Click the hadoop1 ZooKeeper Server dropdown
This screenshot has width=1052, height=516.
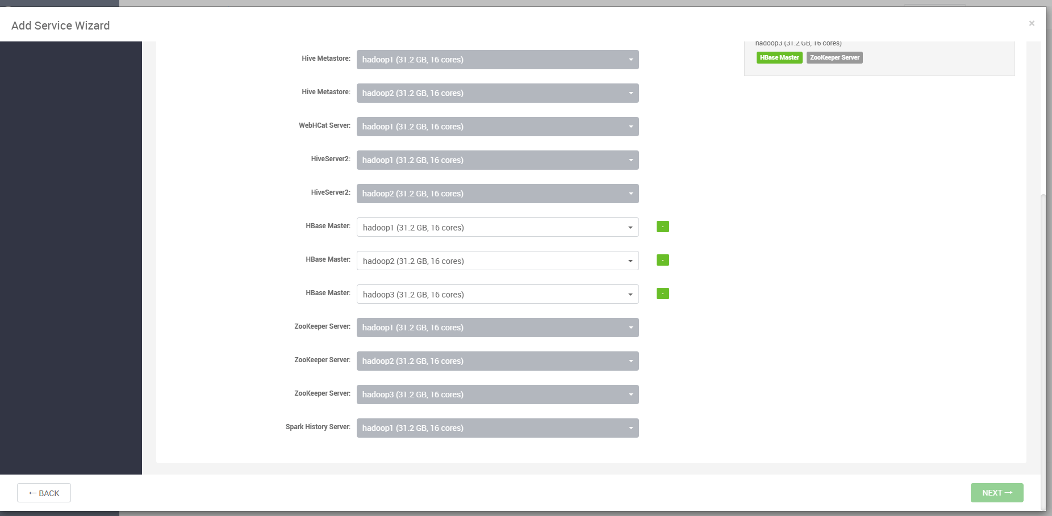pos(497,328)
